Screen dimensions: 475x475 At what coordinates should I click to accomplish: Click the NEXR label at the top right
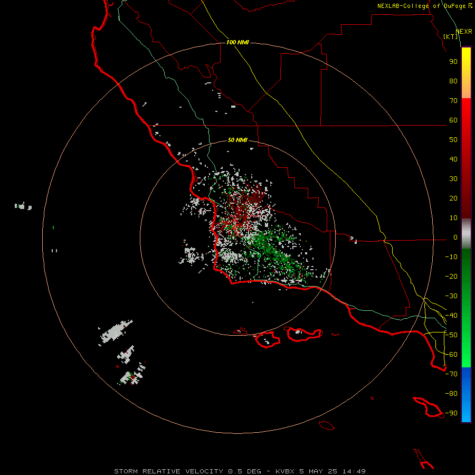(464, 32)
